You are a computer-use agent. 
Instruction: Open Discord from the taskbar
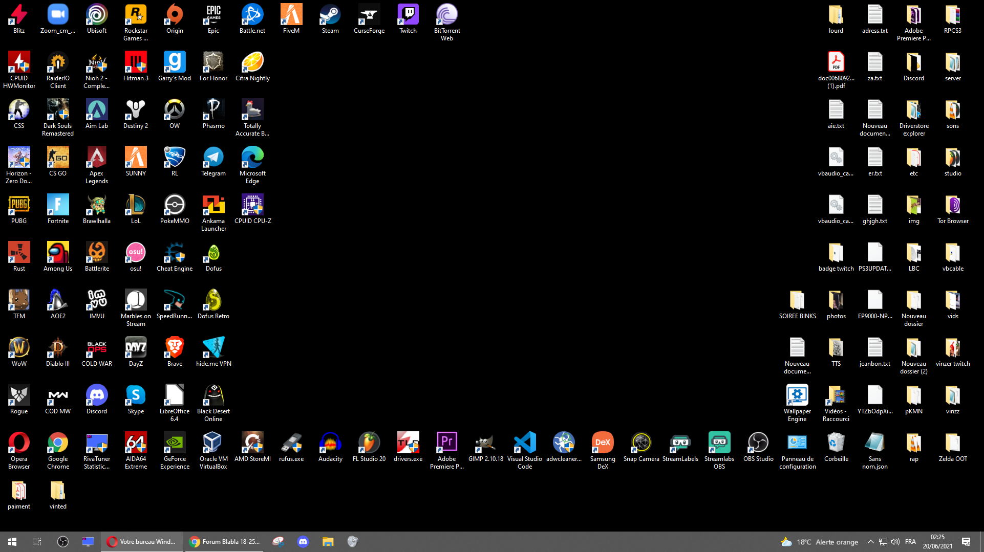click(303, 542)
